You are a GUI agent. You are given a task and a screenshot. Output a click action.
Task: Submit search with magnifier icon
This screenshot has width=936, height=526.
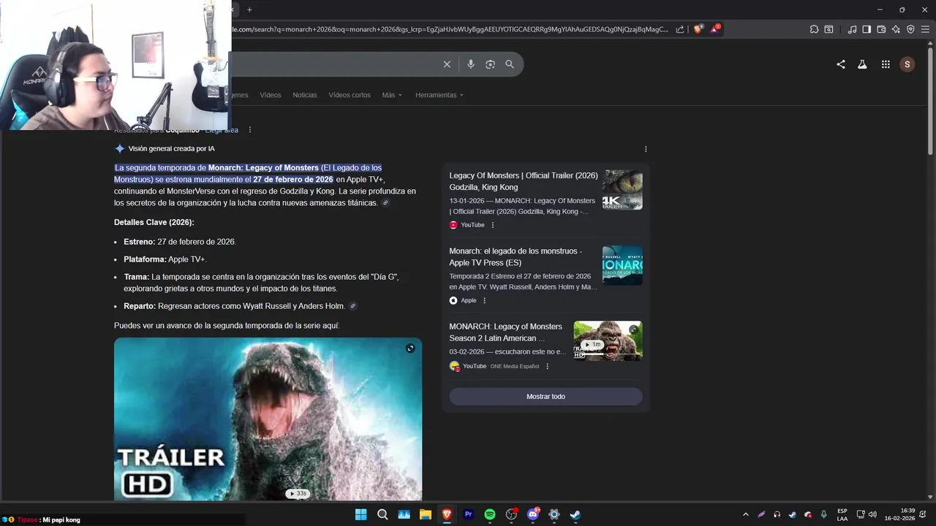(510, 64)
